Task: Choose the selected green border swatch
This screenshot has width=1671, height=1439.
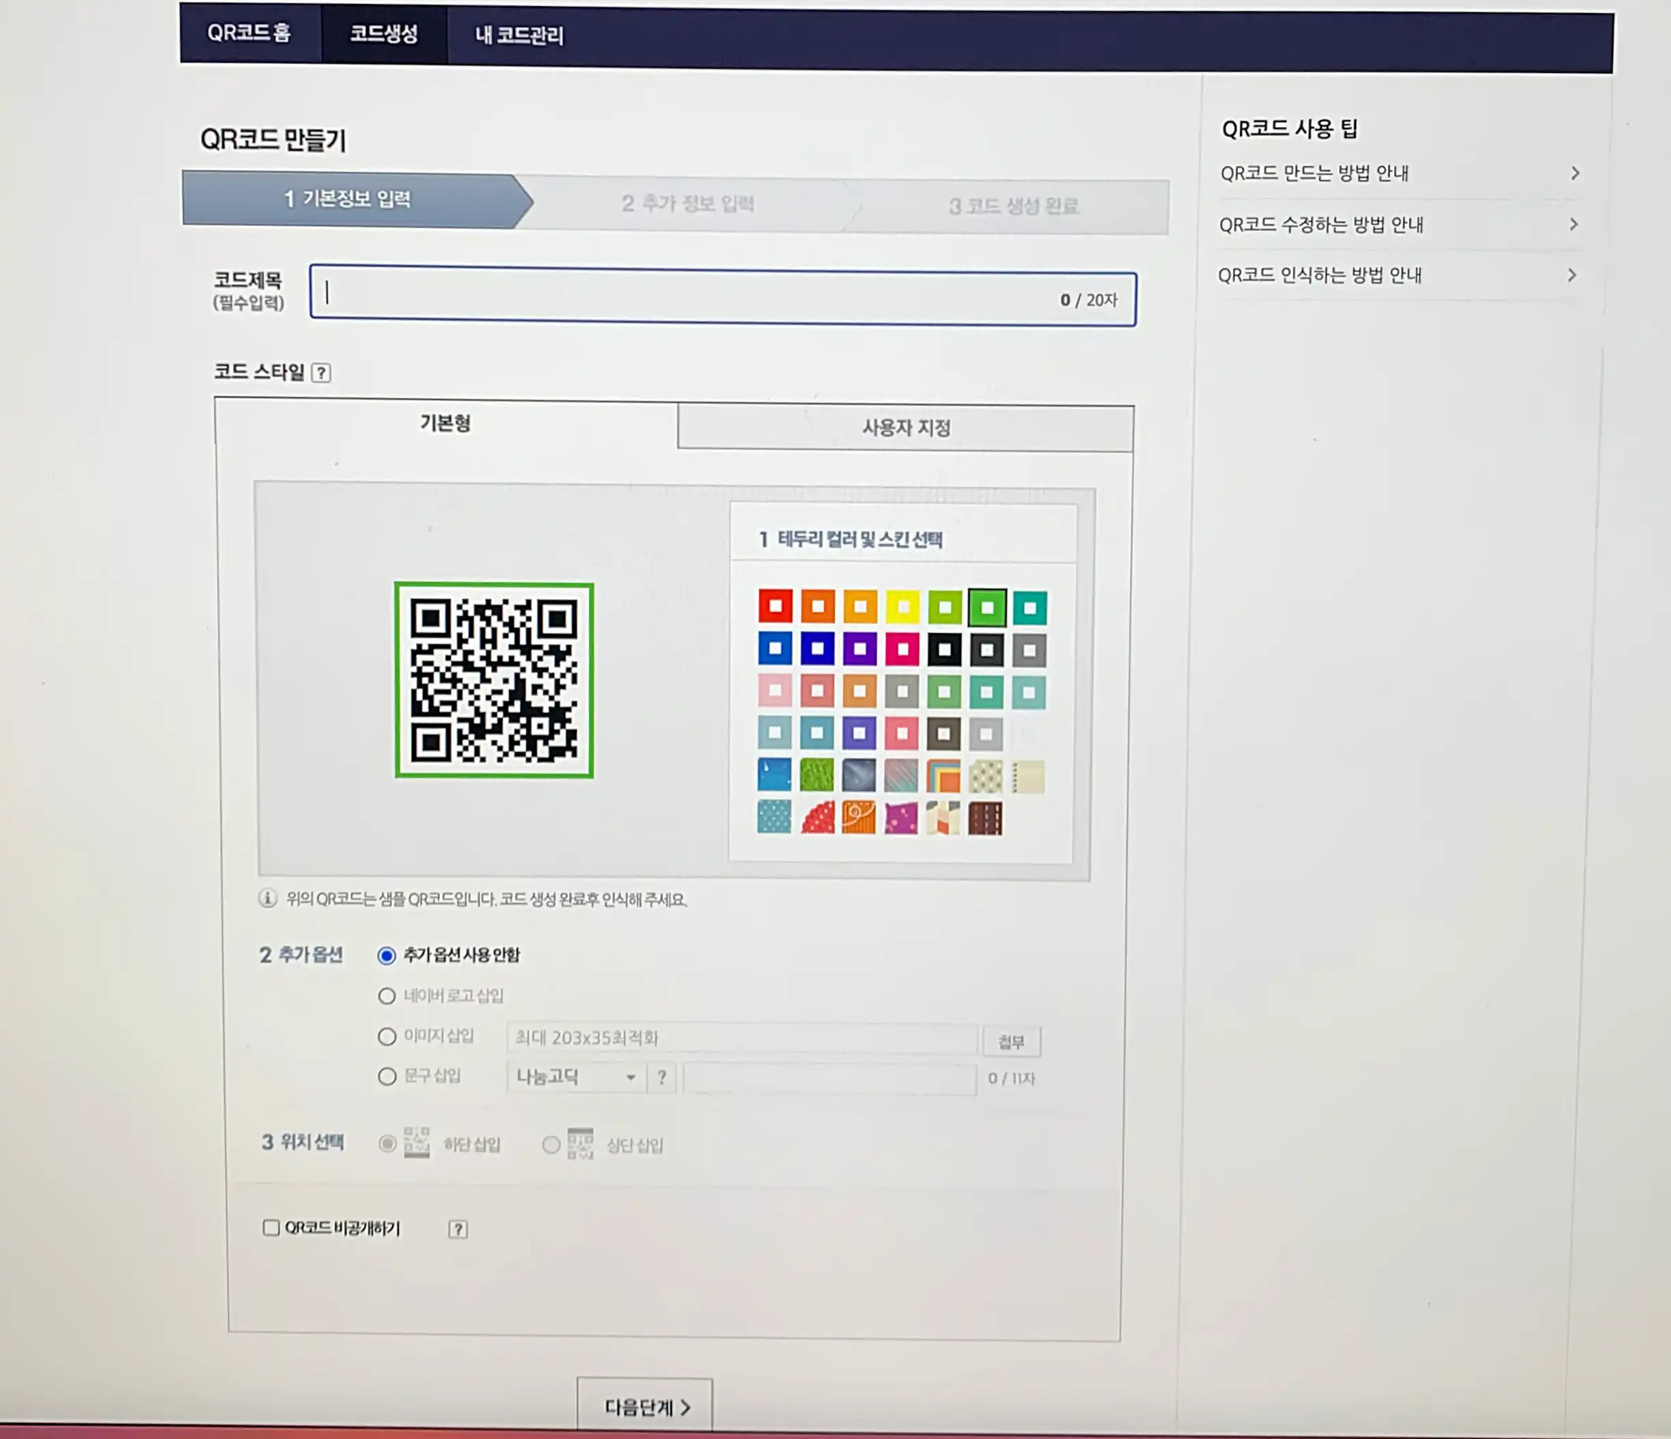Action: point(987,608)
